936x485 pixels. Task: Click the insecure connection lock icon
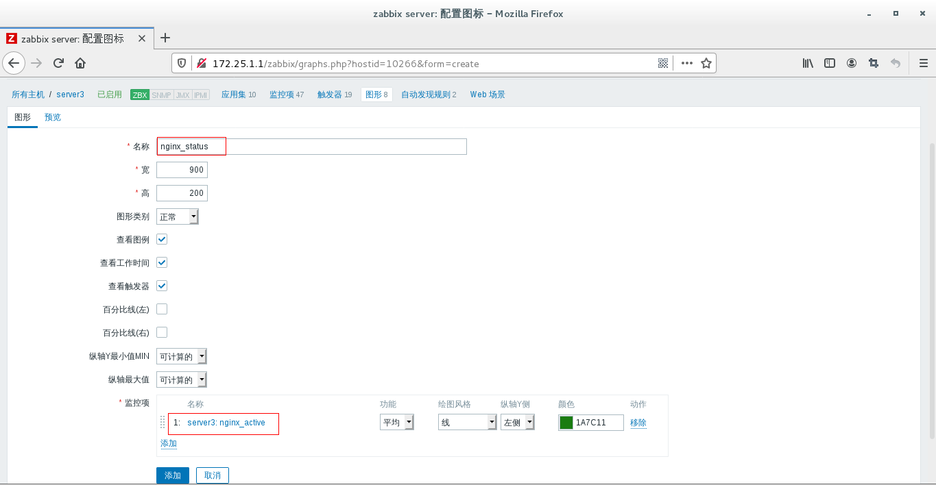202,63
